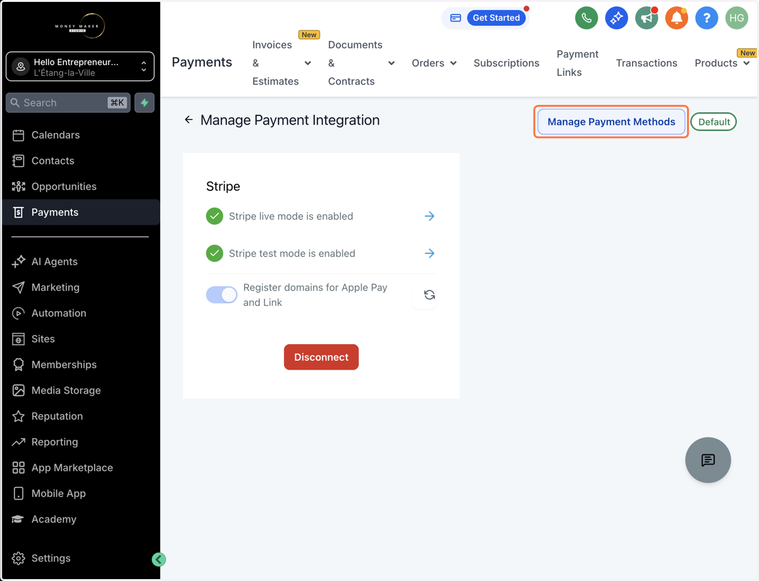Click the Money Maker Studio logo
Image resolution: width=759 pixels, height=581 pixels.
point(80,26)
